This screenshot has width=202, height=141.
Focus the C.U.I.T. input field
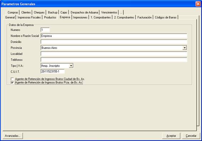coord(53,72)
